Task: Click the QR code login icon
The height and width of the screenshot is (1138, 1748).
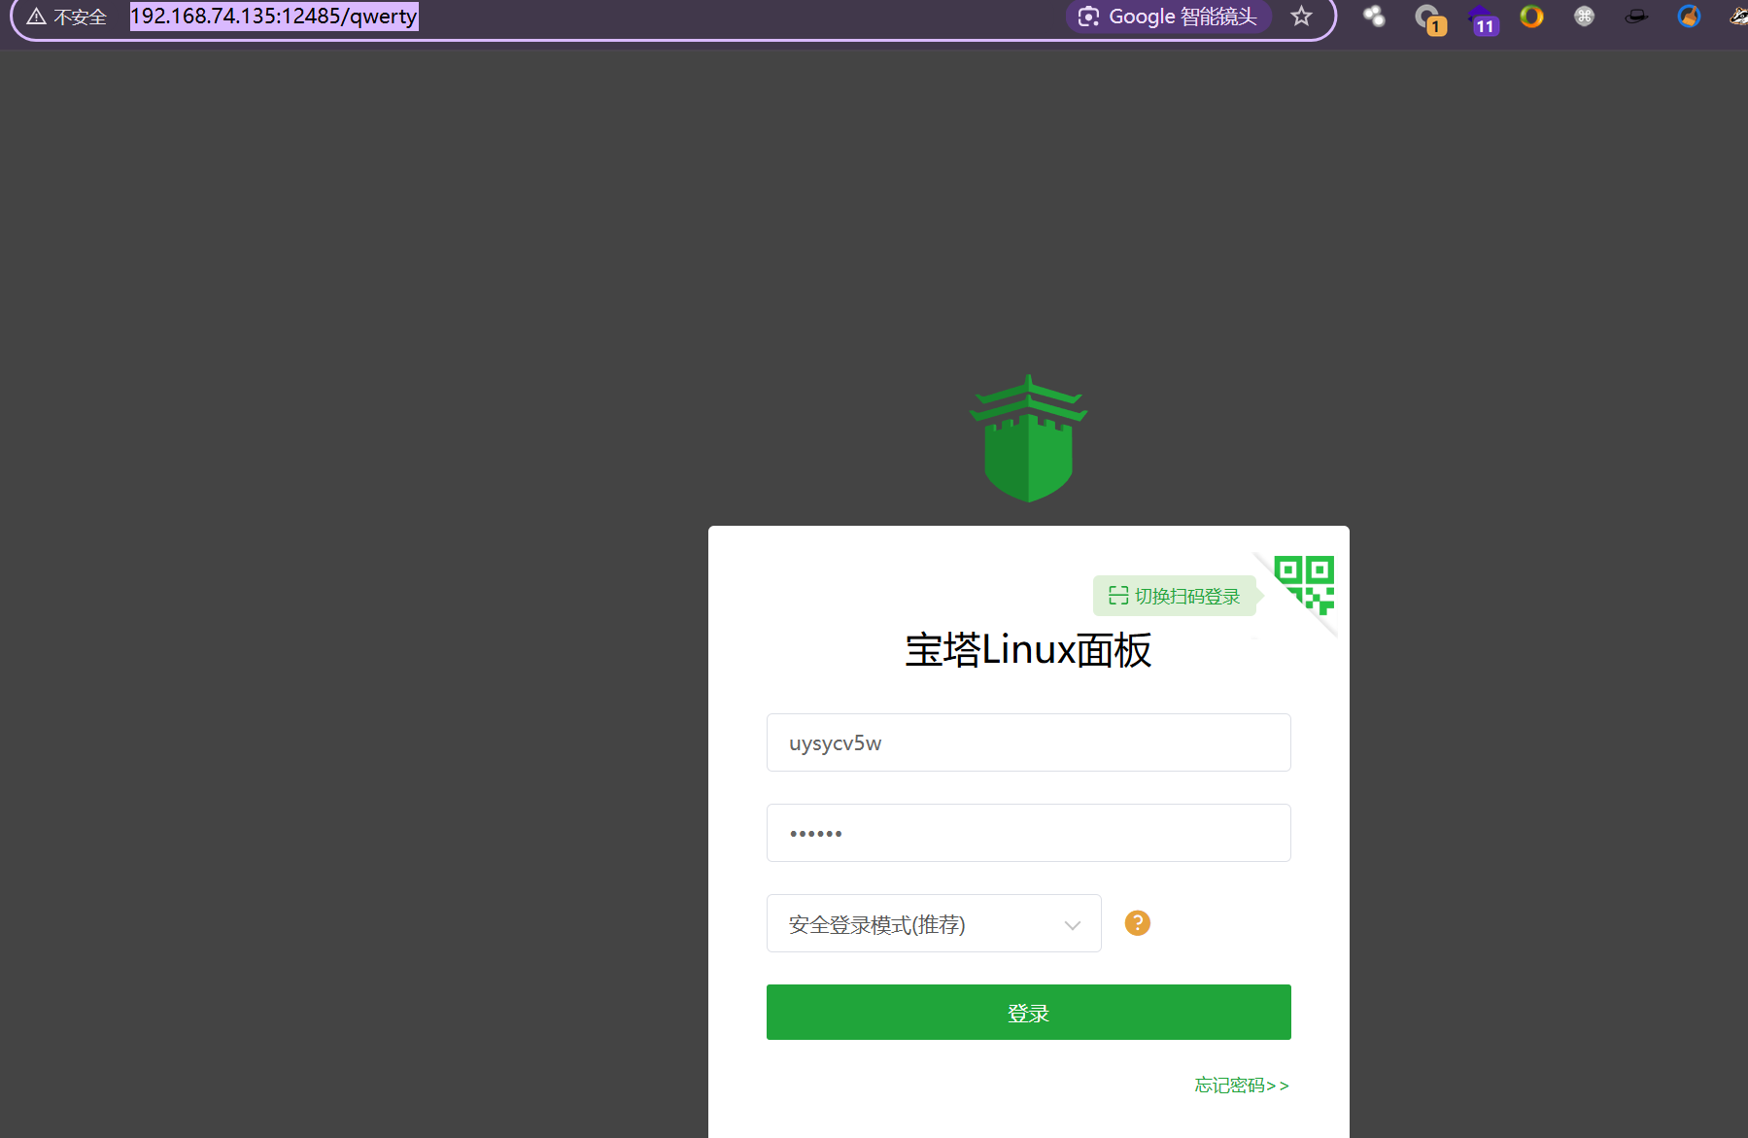Action: point(1305,584)
